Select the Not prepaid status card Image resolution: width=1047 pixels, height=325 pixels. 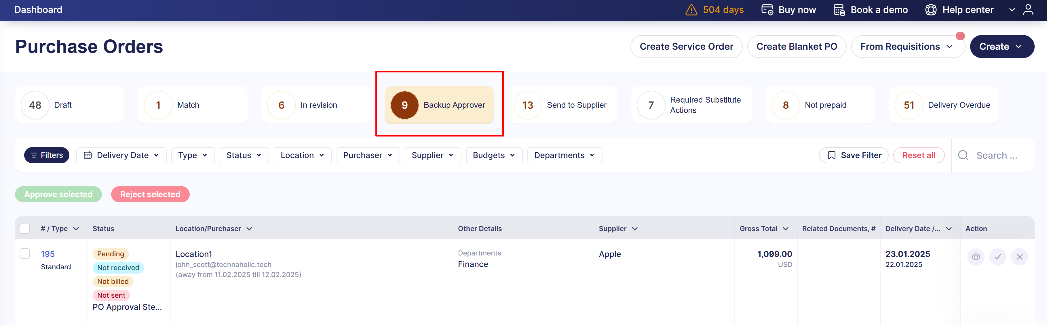(x=820, y=105)
